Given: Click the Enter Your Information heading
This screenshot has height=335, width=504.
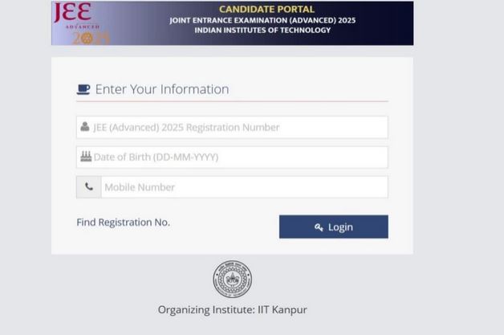Looking at the screenshot, I should coord(162,89).
